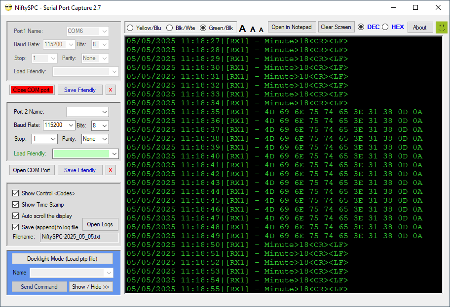This screenshot has width=450, height=307.
Task: Click Open in Notepad button
Action: tap(292, 27)
